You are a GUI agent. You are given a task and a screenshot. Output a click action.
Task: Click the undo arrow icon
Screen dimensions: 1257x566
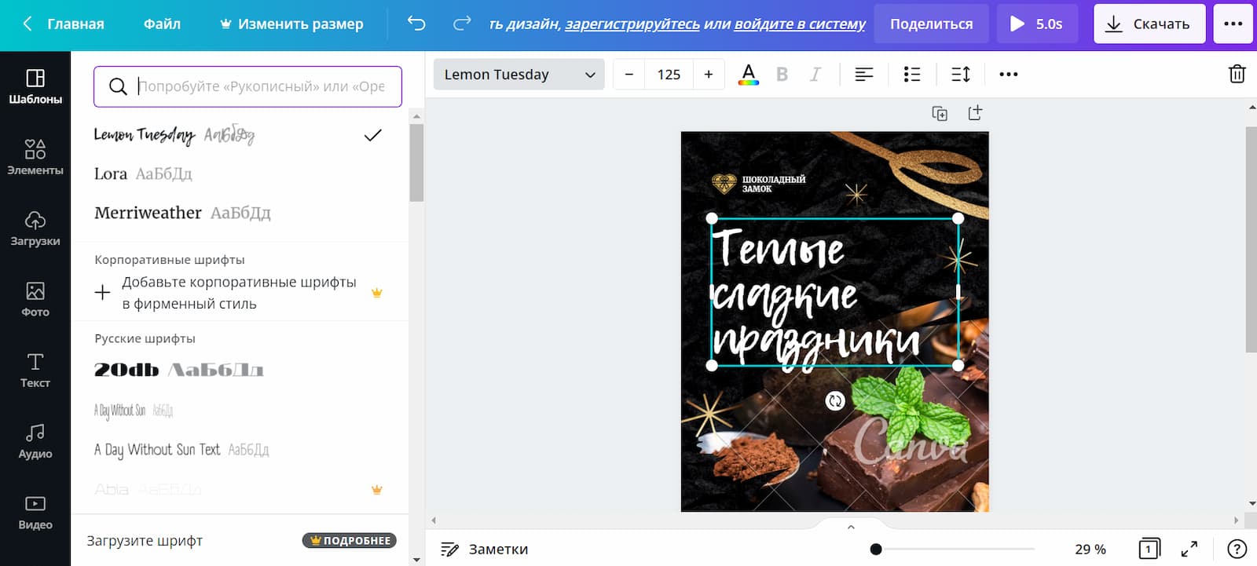(x=416, y=24)
